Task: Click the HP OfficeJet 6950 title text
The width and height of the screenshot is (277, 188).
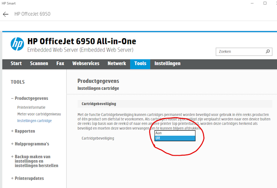Action: (x=32, y=14)
